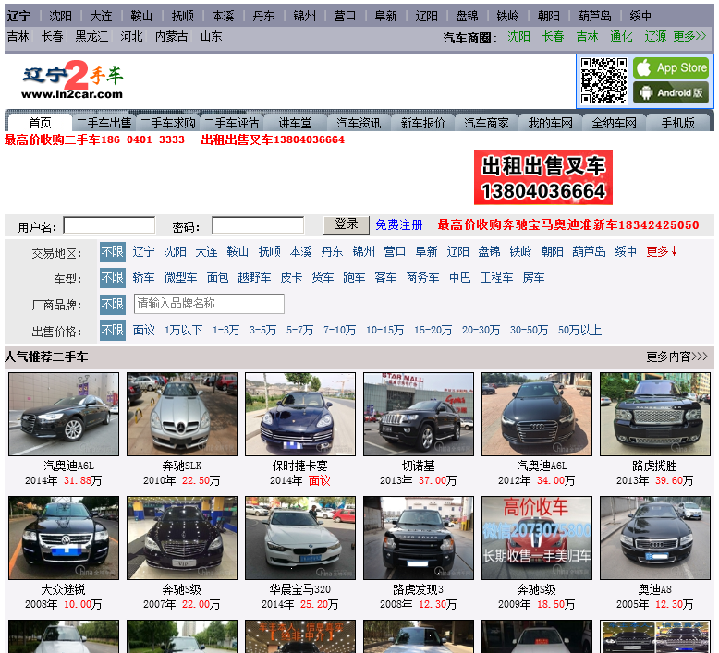Open 2014年 一汽奥迪A6L car thumbnail
Viewport: 719px width, 653px height.
coord(64,415)
